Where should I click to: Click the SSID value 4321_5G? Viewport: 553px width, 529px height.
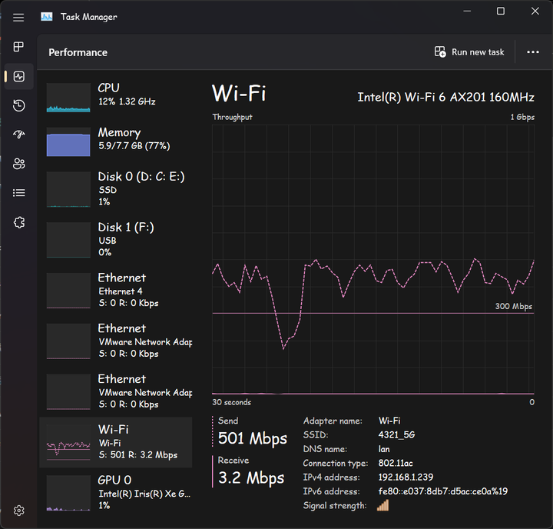tap(396, 434)
